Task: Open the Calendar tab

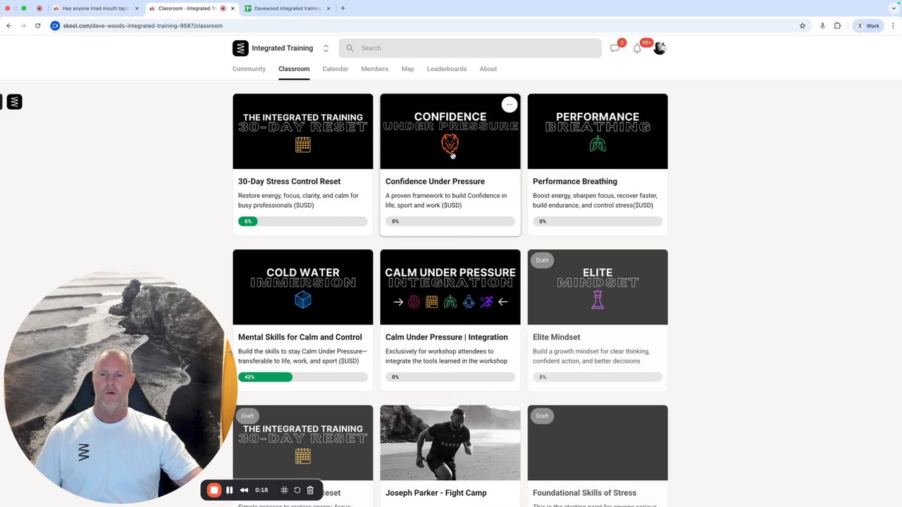Action: coord(335,69)
